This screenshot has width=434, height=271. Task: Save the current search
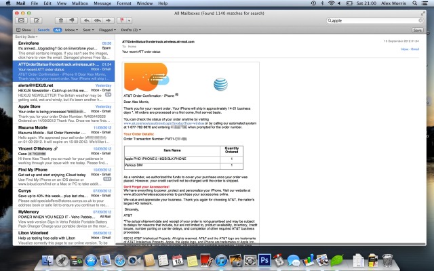418,30
